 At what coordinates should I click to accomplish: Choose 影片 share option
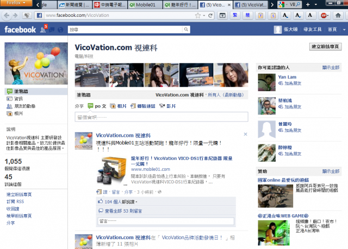click(167, 106)
